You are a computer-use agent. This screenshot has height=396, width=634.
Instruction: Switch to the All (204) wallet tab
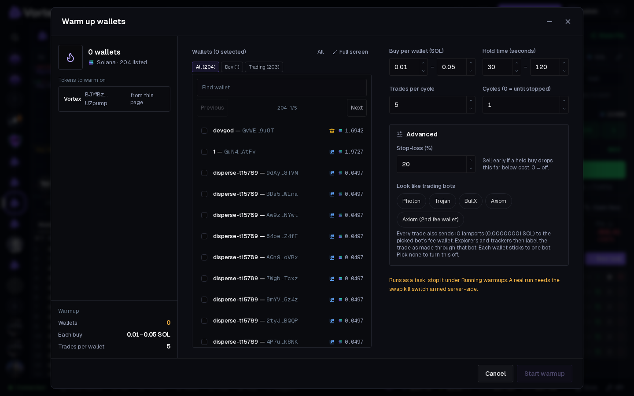(x=206, y=67)
